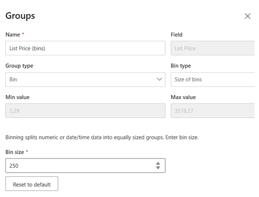Click the Min value box 2.29

coord(85,111)
